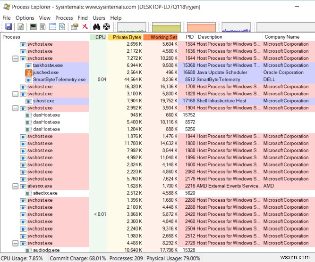This screenshot has height=262, width=315.
Task: Click the Java icon beside jusched.exe
Action: (x=28, y=73)
